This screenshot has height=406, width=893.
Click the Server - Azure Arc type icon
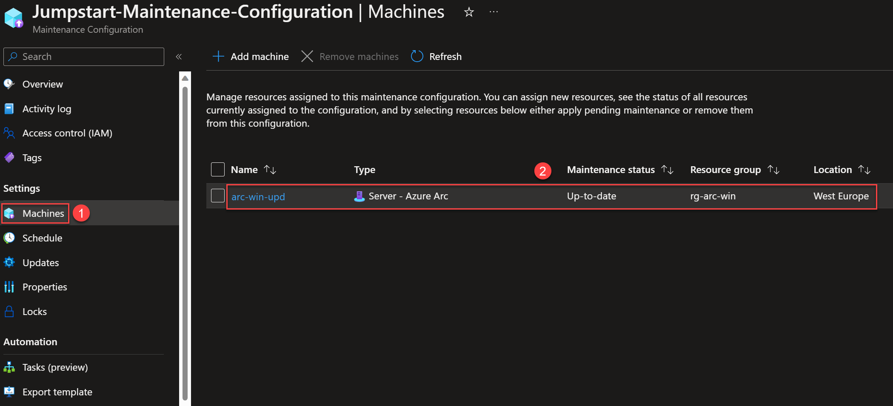tap(359, 196)
